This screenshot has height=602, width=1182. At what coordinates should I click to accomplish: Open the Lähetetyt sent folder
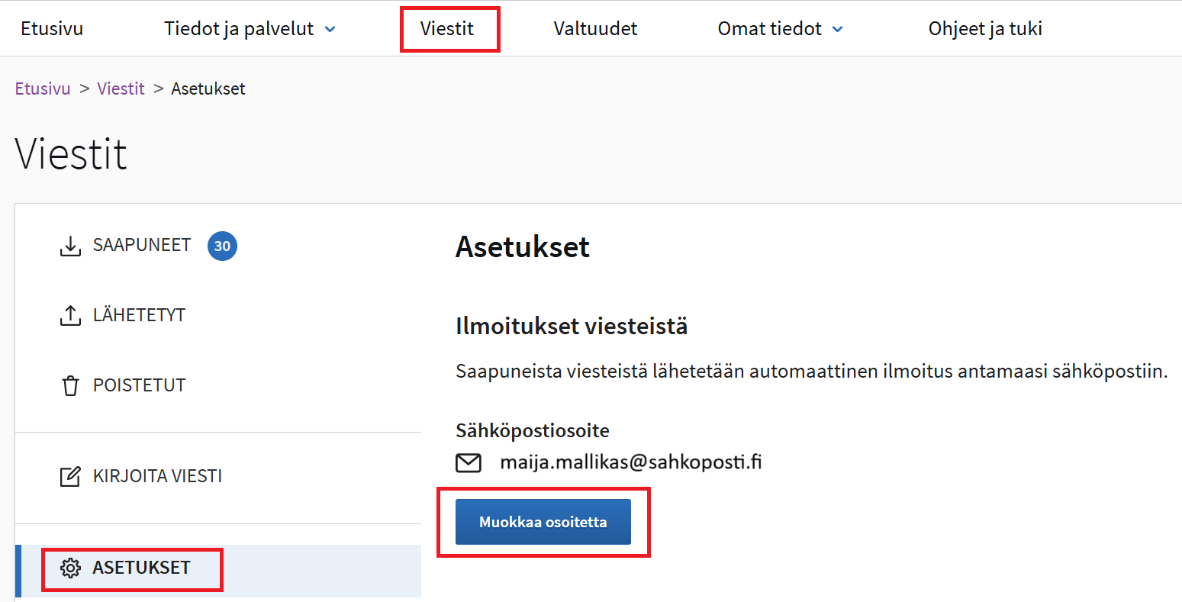[139, 315]
